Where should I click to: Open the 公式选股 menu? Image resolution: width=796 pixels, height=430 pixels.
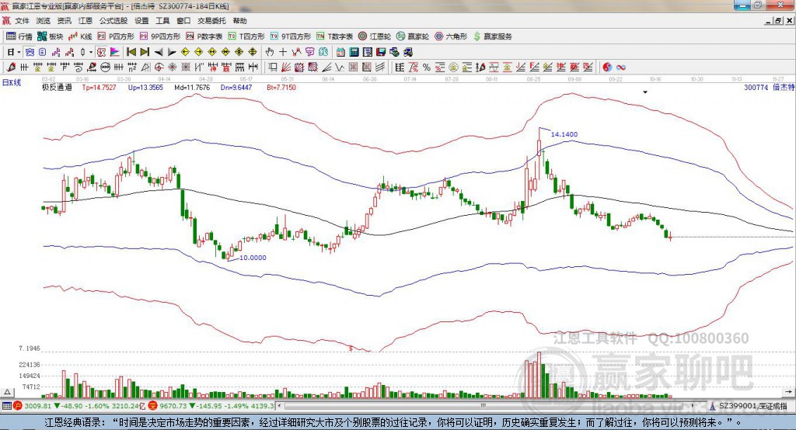[113, 21]
